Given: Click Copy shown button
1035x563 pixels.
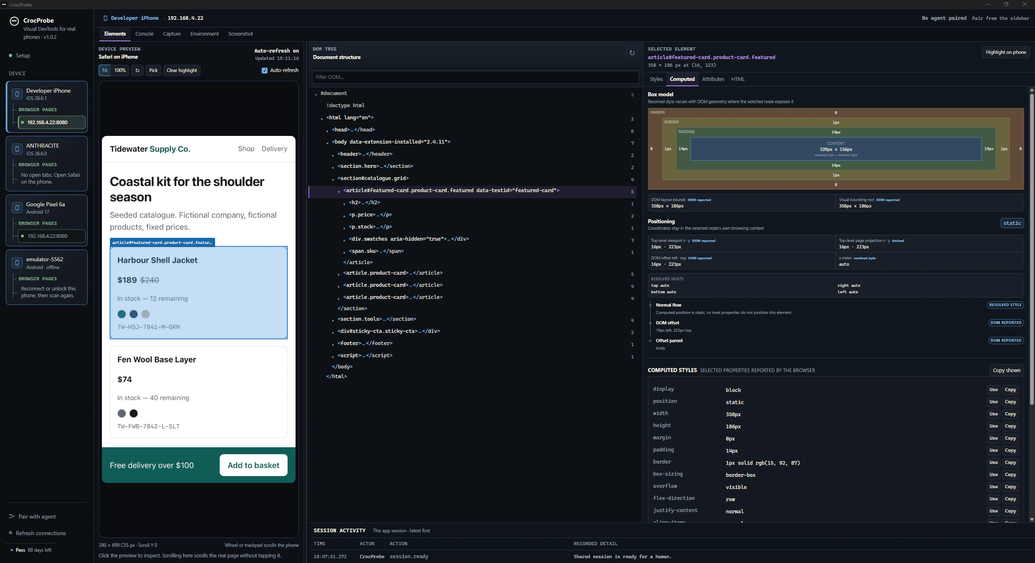Looking at the screenshot, I should click(x=1007, y=370).
